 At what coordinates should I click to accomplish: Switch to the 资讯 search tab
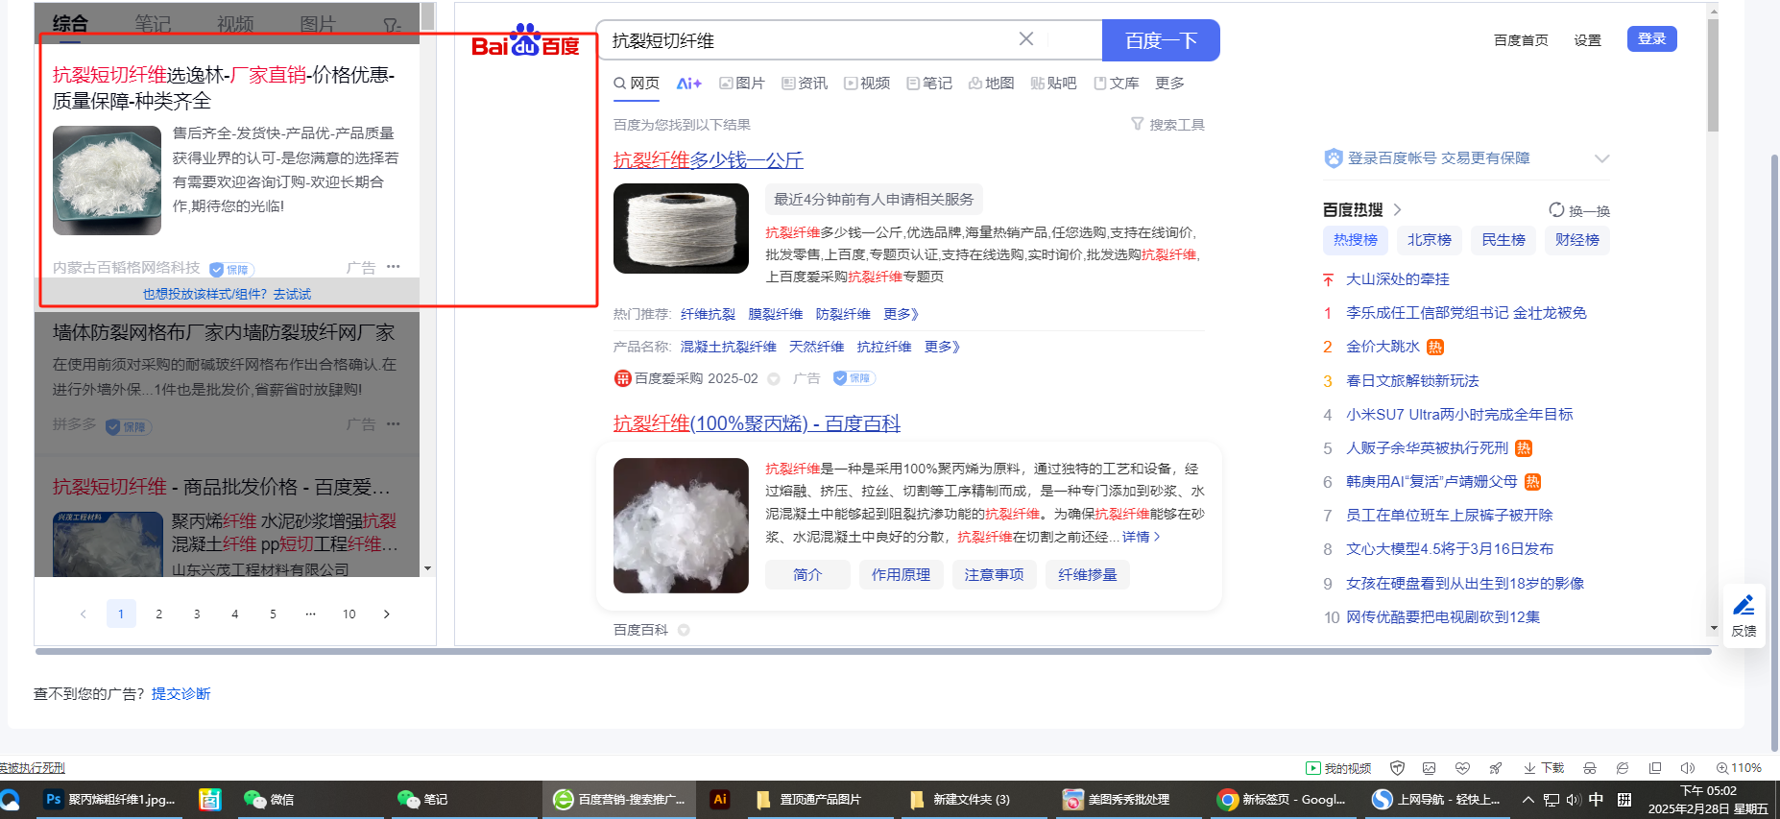coord(805,84)
